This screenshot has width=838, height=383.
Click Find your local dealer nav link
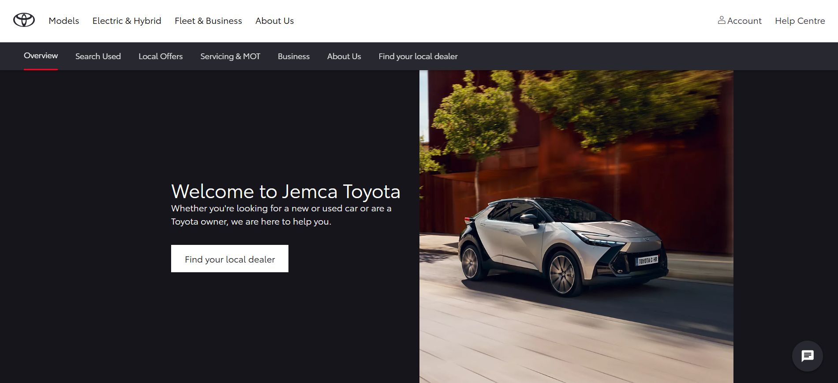pyautogui.click(x=418, y=56)
